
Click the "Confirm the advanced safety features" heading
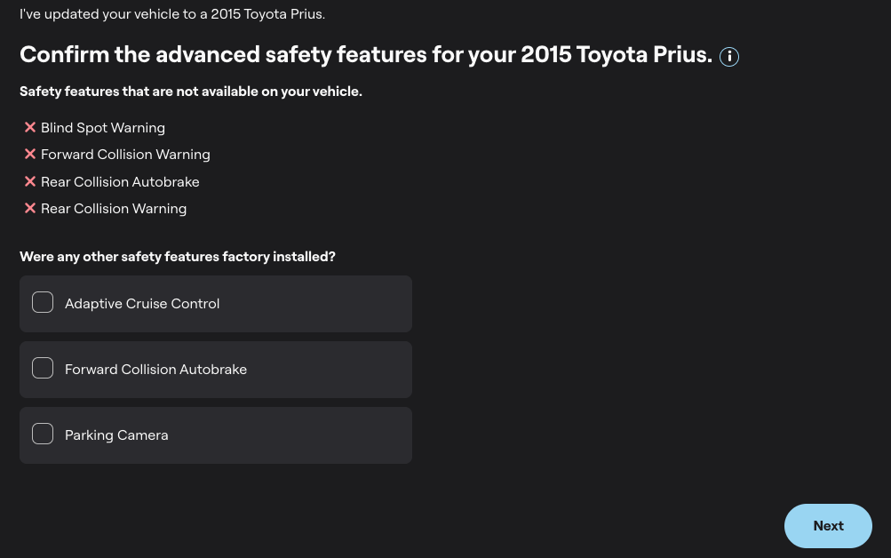pyautogui.click(x=366, y=55)
